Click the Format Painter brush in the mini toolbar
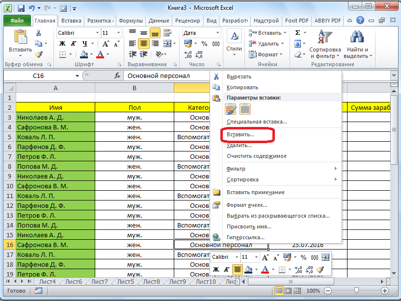 pos(321,269)
